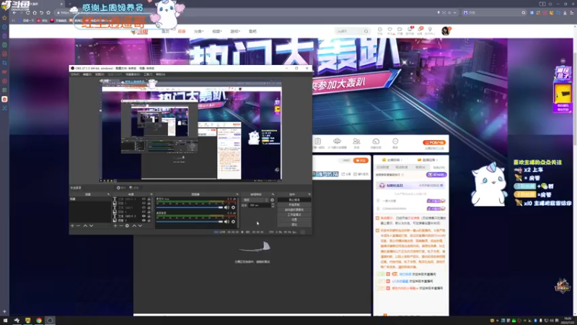Add a new source in OBS Sources panel

click(x=115, y=225)
